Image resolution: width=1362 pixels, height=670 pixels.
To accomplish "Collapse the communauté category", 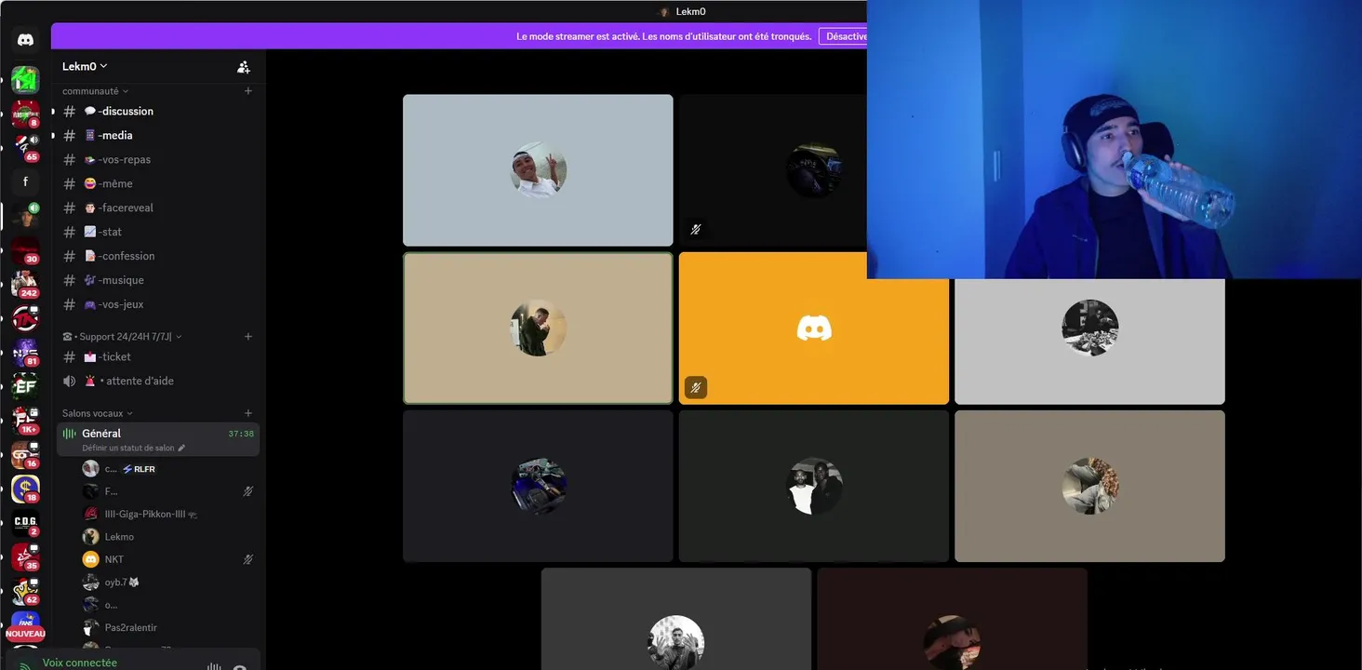I will [95, 91].
